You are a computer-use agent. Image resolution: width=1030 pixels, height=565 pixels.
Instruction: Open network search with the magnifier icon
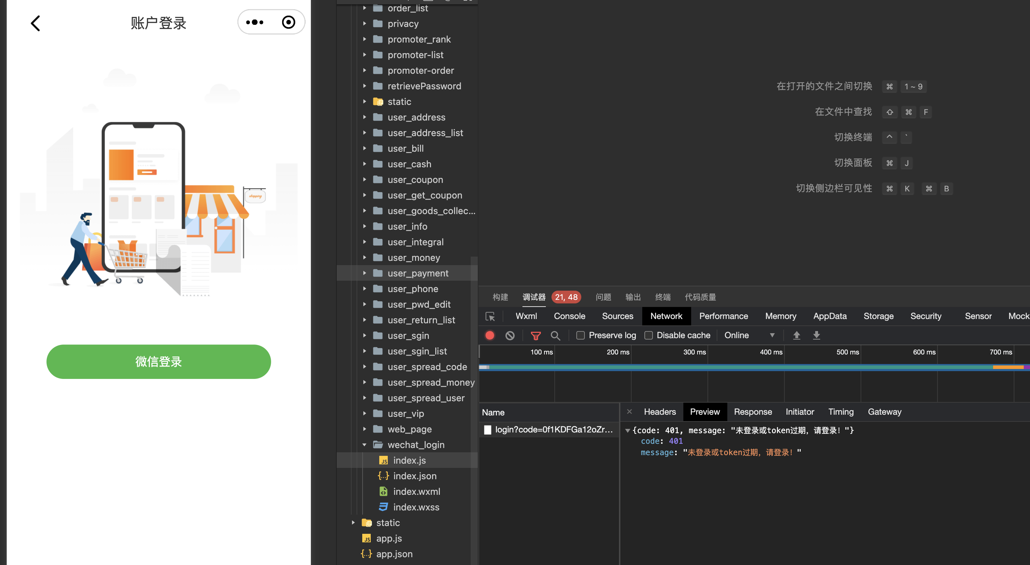click(555, 335)
